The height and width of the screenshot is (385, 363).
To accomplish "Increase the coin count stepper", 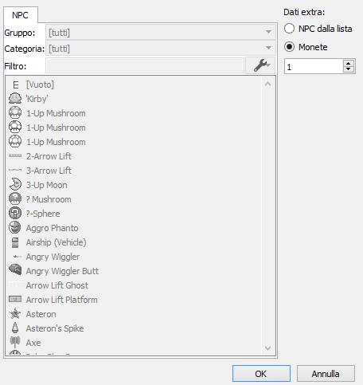I will 349,63.
